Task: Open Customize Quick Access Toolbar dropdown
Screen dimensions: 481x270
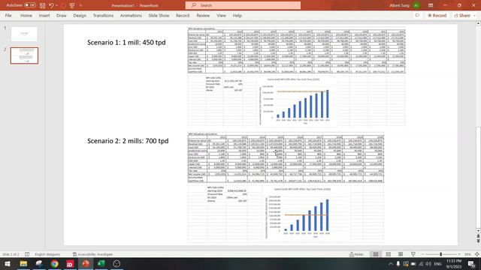Action: click(x=80, y=5)
